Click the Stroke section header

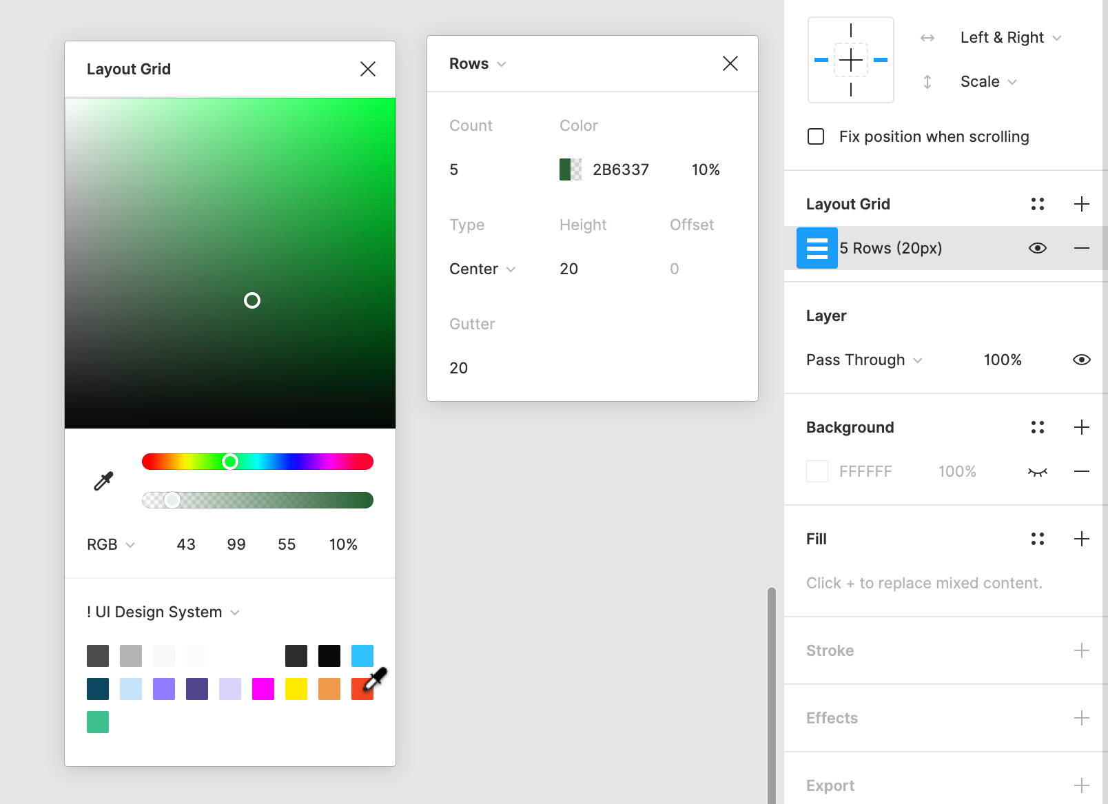pyautogui.click(x=830, y=650)
